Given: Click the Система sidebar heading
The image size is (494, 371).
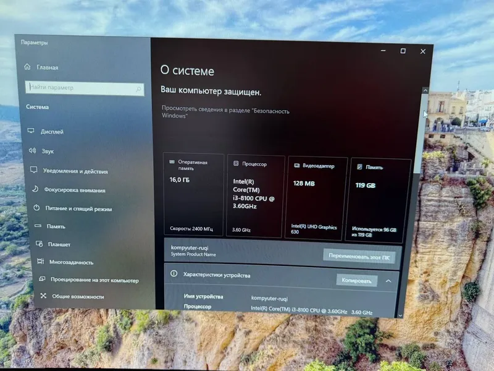Looking at the screenshot, I should tap(37, 106).
